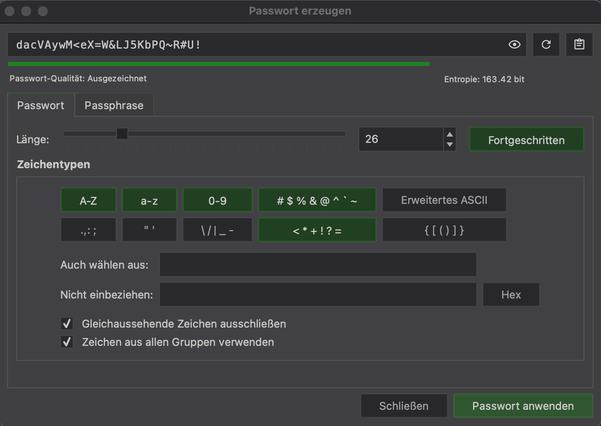Uncheck 'Zeichen aus allen Gruppen verwenden'

pos(67,342)
